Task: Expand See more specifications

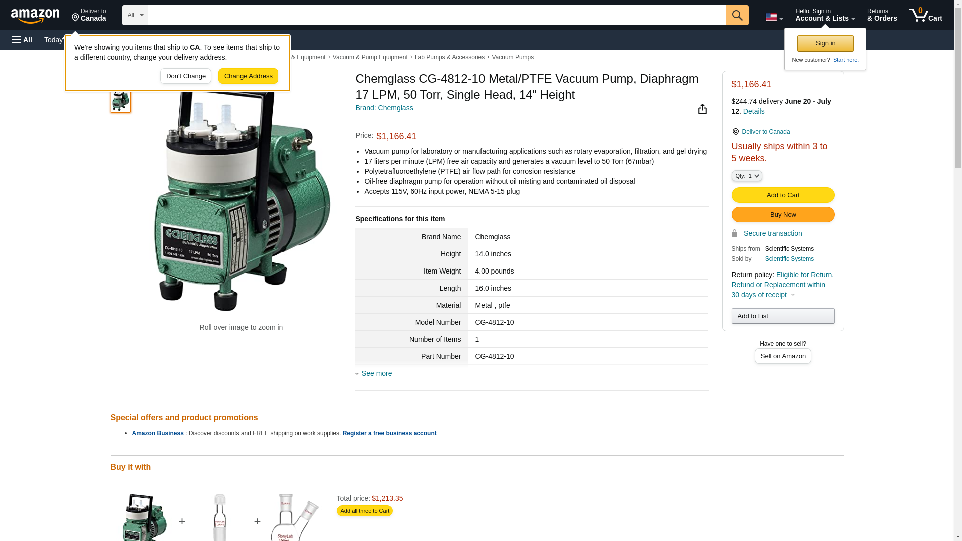Action: point(376,373)
